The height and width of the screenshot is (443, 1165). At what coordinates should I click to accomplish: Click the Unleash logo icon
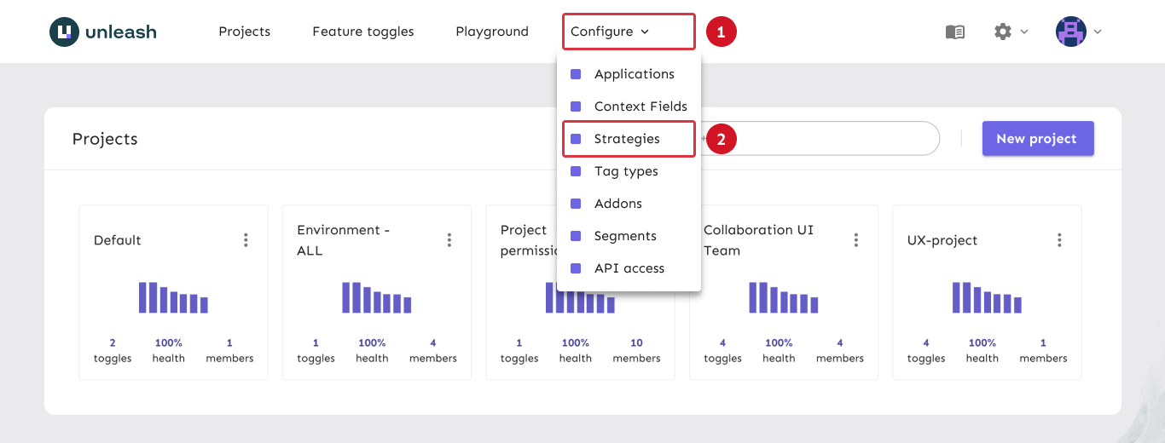click(x=65, y=32)
